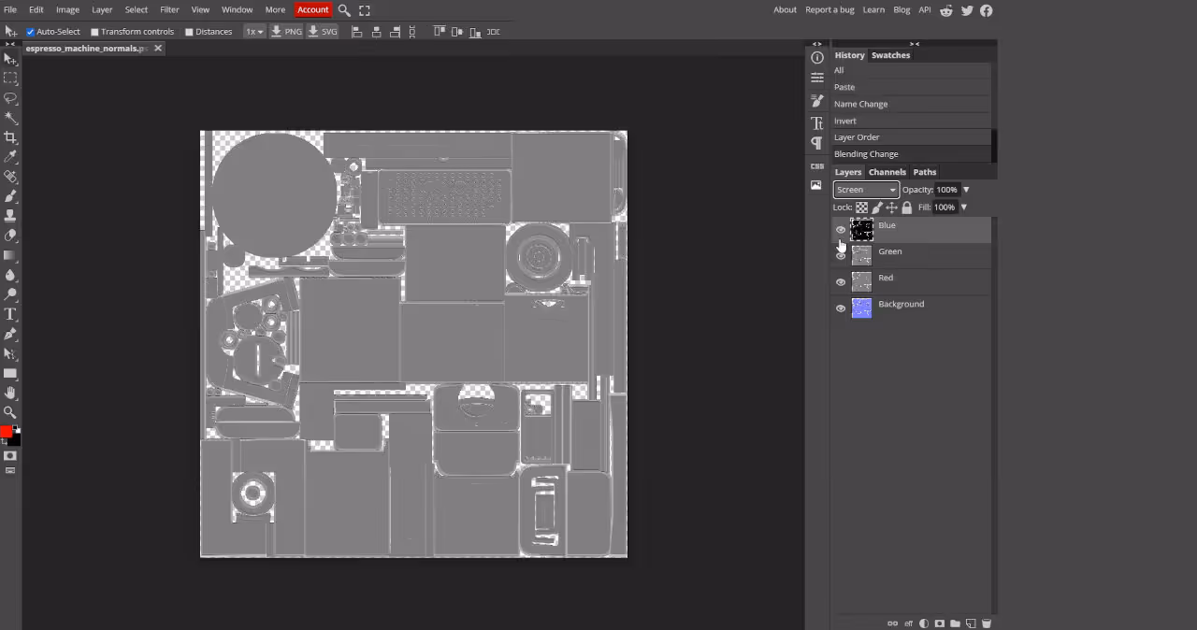
Task: Hide the Background layer
Action: [840, 308]
